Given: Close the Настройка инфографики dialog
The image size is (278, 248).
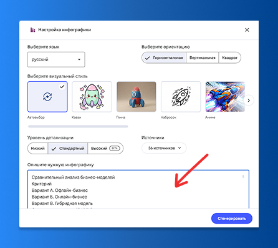Looking at the screenshot, I should click(247, 30).
